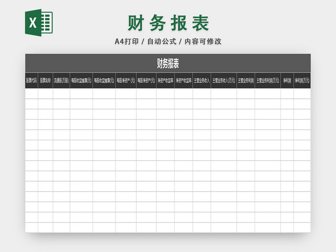Image resolution: width=336 pixels, height=252 pixels.
Task: Select the 股票代码 column header
Action: [31, 80]
